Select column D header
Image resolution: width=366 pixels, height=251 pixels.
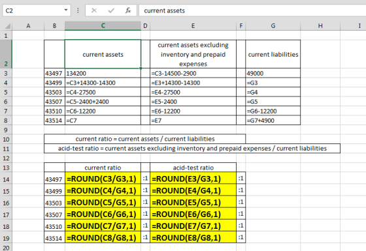pyautogui.click(x=145, y=26)
